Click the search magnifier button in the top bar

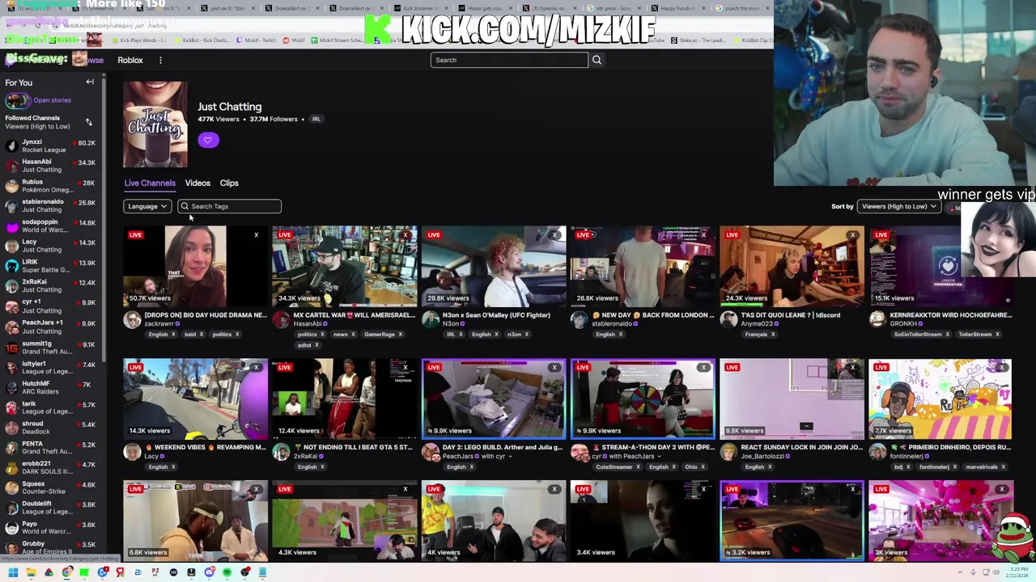pos(597,60)
